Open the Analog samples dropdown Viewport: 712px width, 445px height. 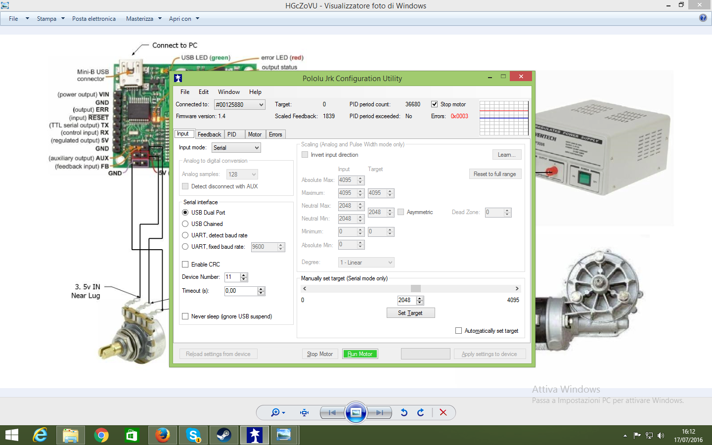(x=242, y=174)
